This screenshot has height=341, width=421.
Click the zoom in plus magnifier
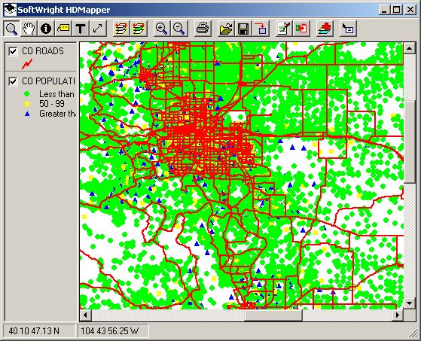(x=161, y=29)
